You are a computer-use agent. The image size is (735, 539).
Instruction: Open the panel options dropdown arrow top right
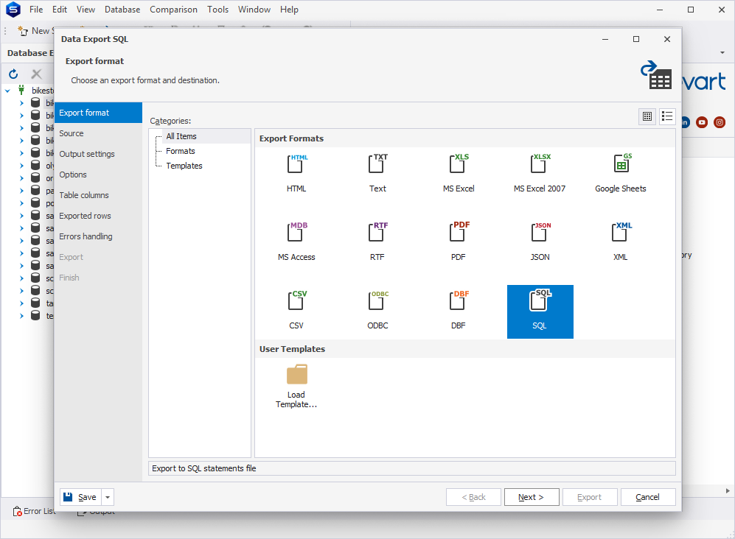tap(722, 53)
